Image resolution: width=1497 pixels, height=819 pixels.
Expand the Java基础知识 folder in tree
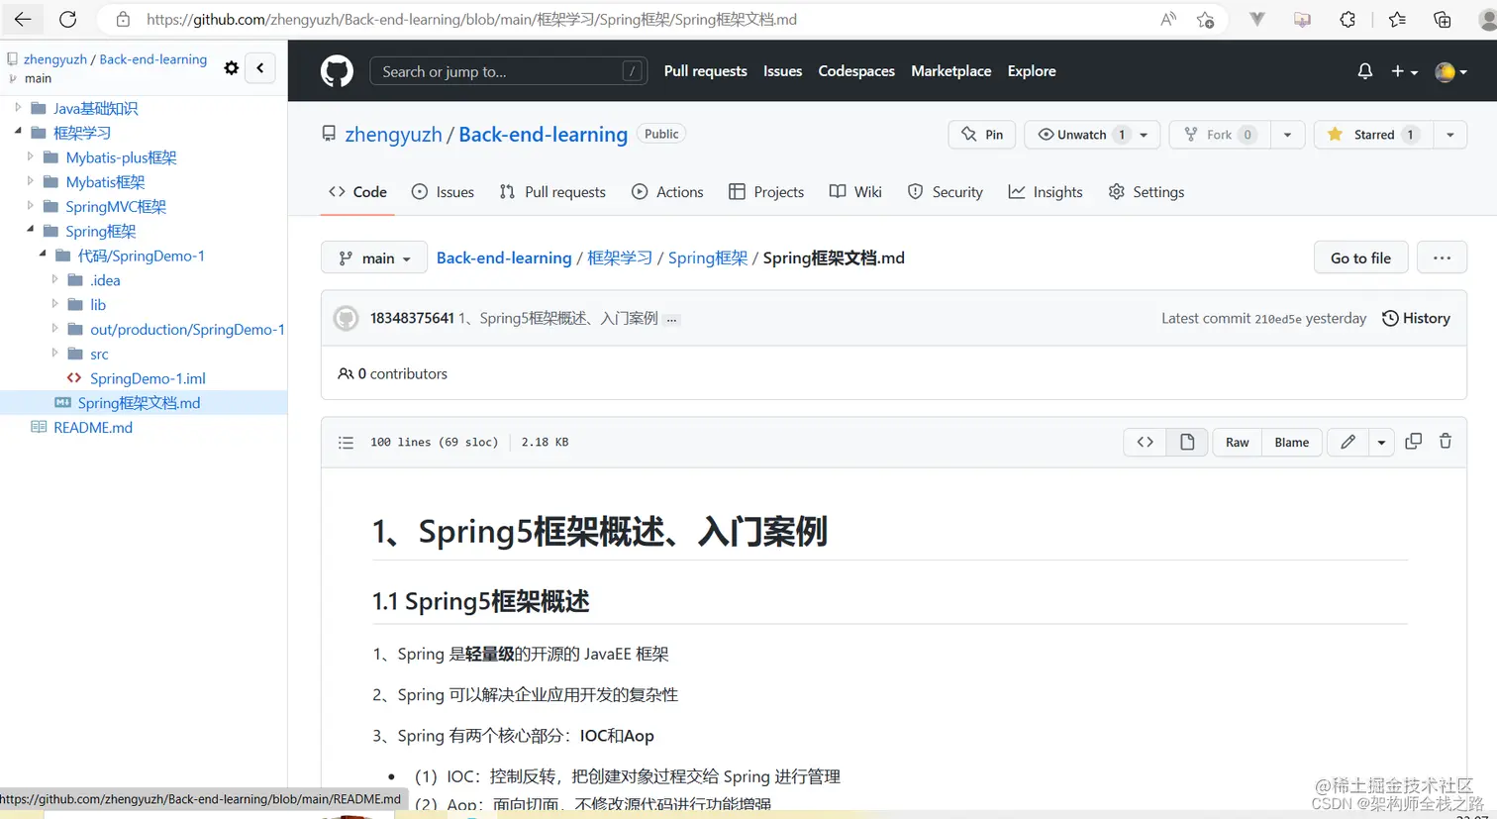18,107
